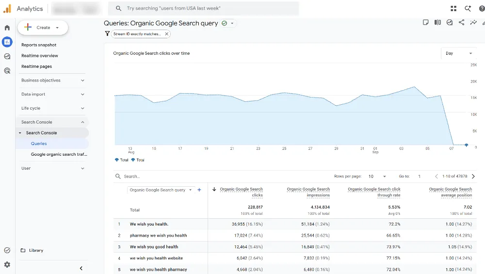
Task: Click the top search bar
Action: point(203,8)
